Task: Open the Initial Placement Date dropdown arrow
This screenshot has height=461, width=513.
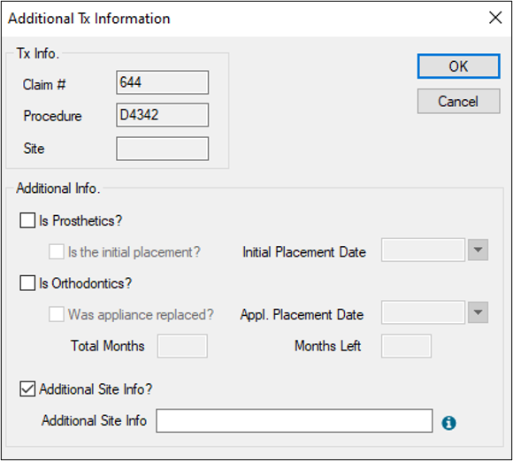Action: (478, 250)
